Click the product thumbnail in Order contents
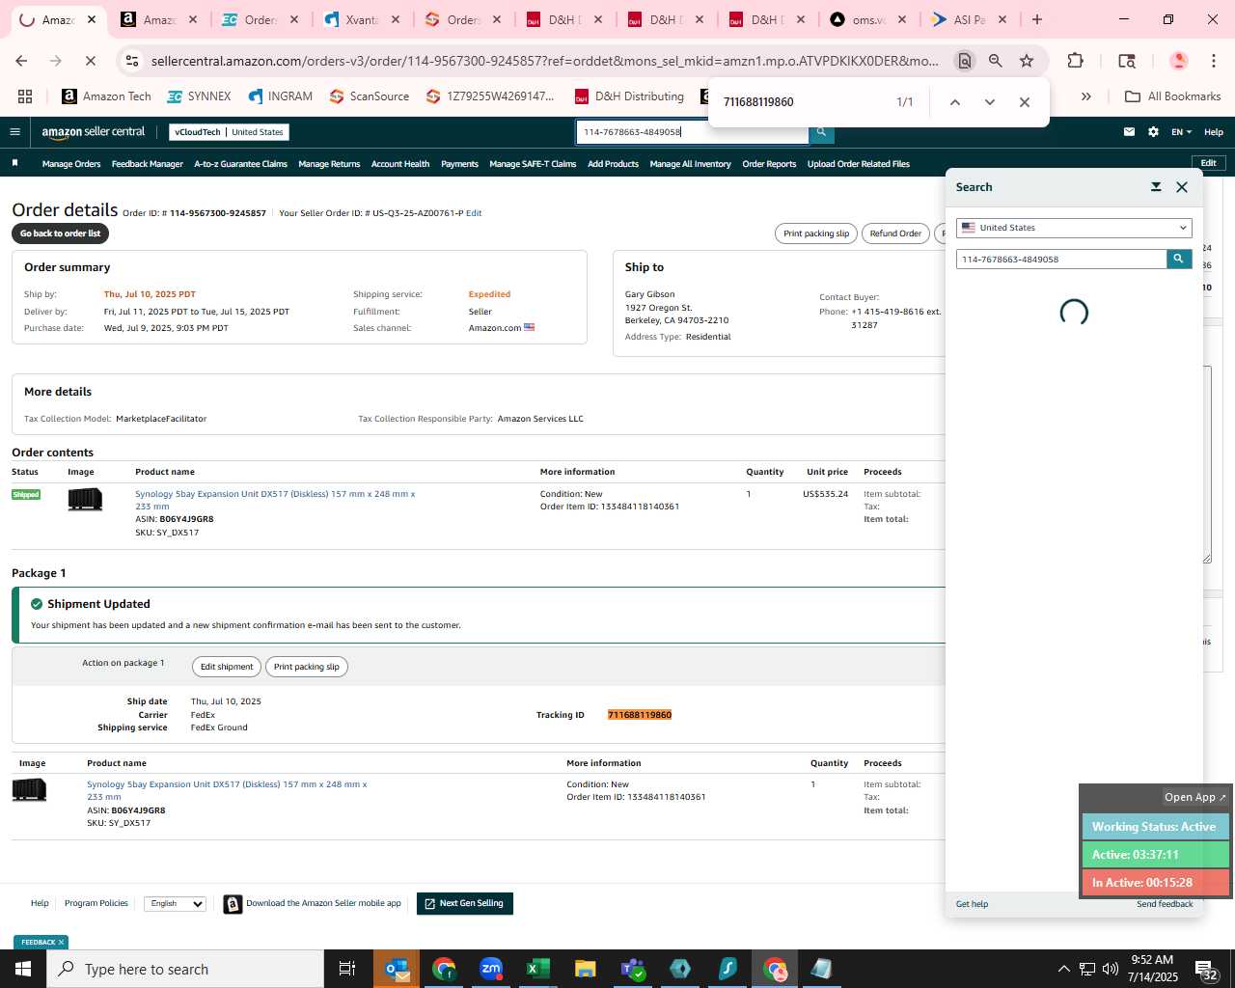The height and width of the screenshot is (988, 1235). 85,499
